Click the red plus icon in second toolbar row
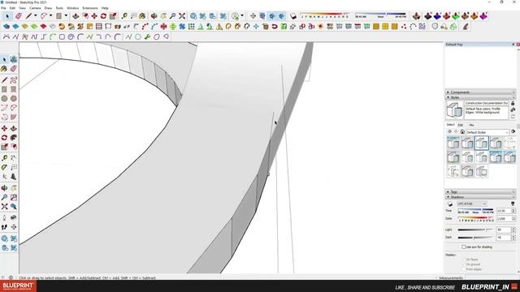Viewport: 520px width, 292px height. [x=163, y=27]
